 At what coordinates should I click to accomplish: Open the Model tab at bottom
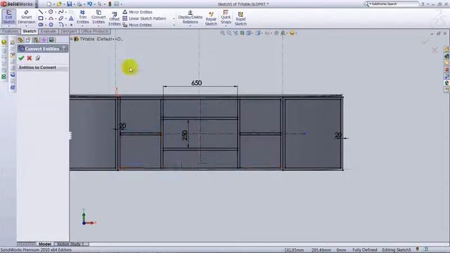point(45,244)
